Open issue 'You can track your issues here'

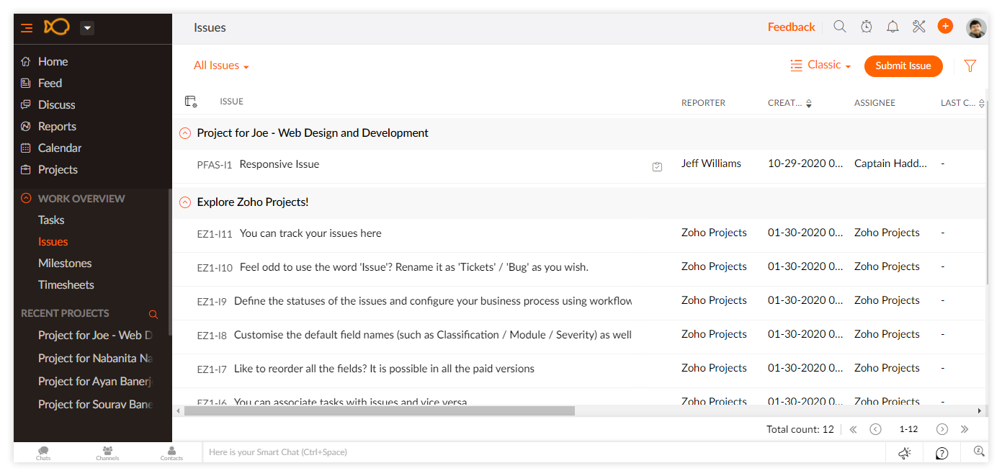click(310, 233)
